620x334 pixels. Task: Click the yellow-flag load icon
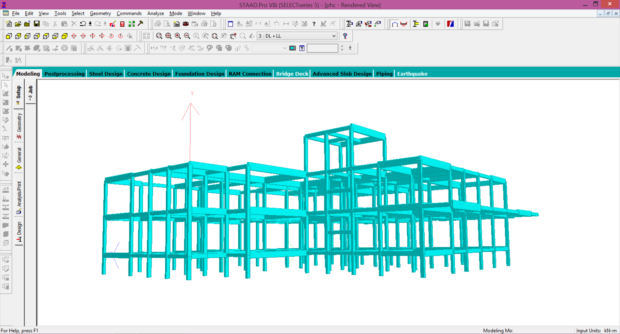tap(416, 24)
